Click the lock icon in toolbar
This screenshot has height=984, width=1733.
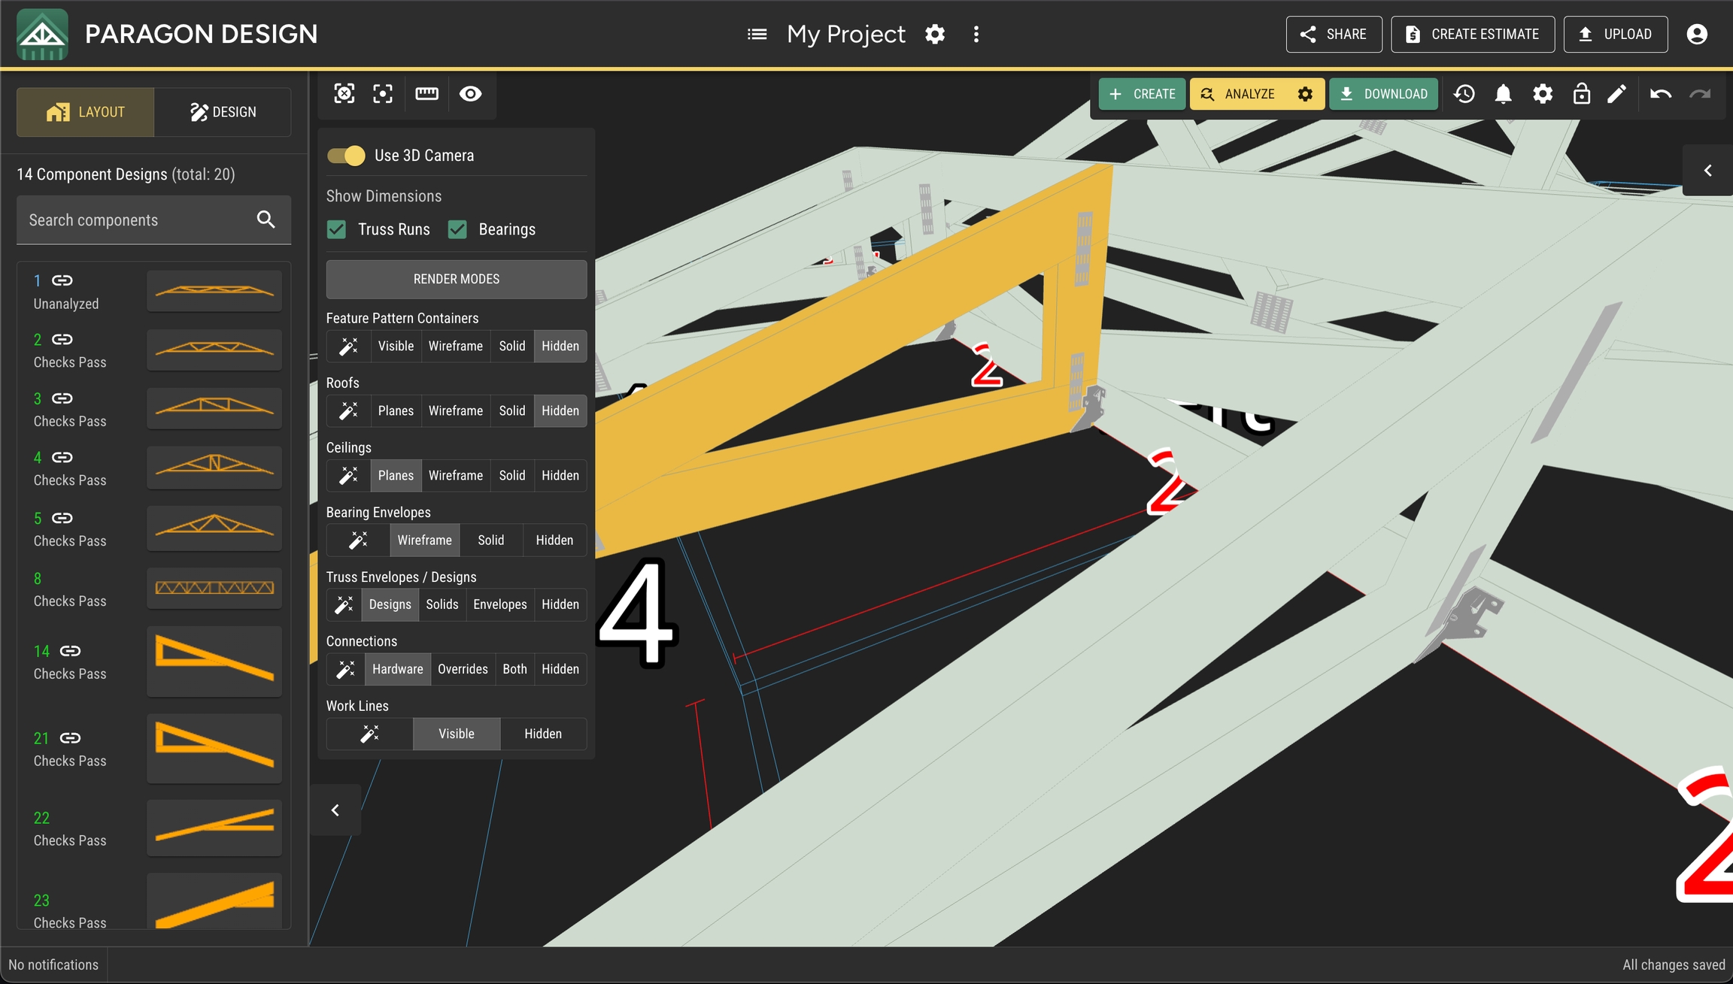(1581, 94)
